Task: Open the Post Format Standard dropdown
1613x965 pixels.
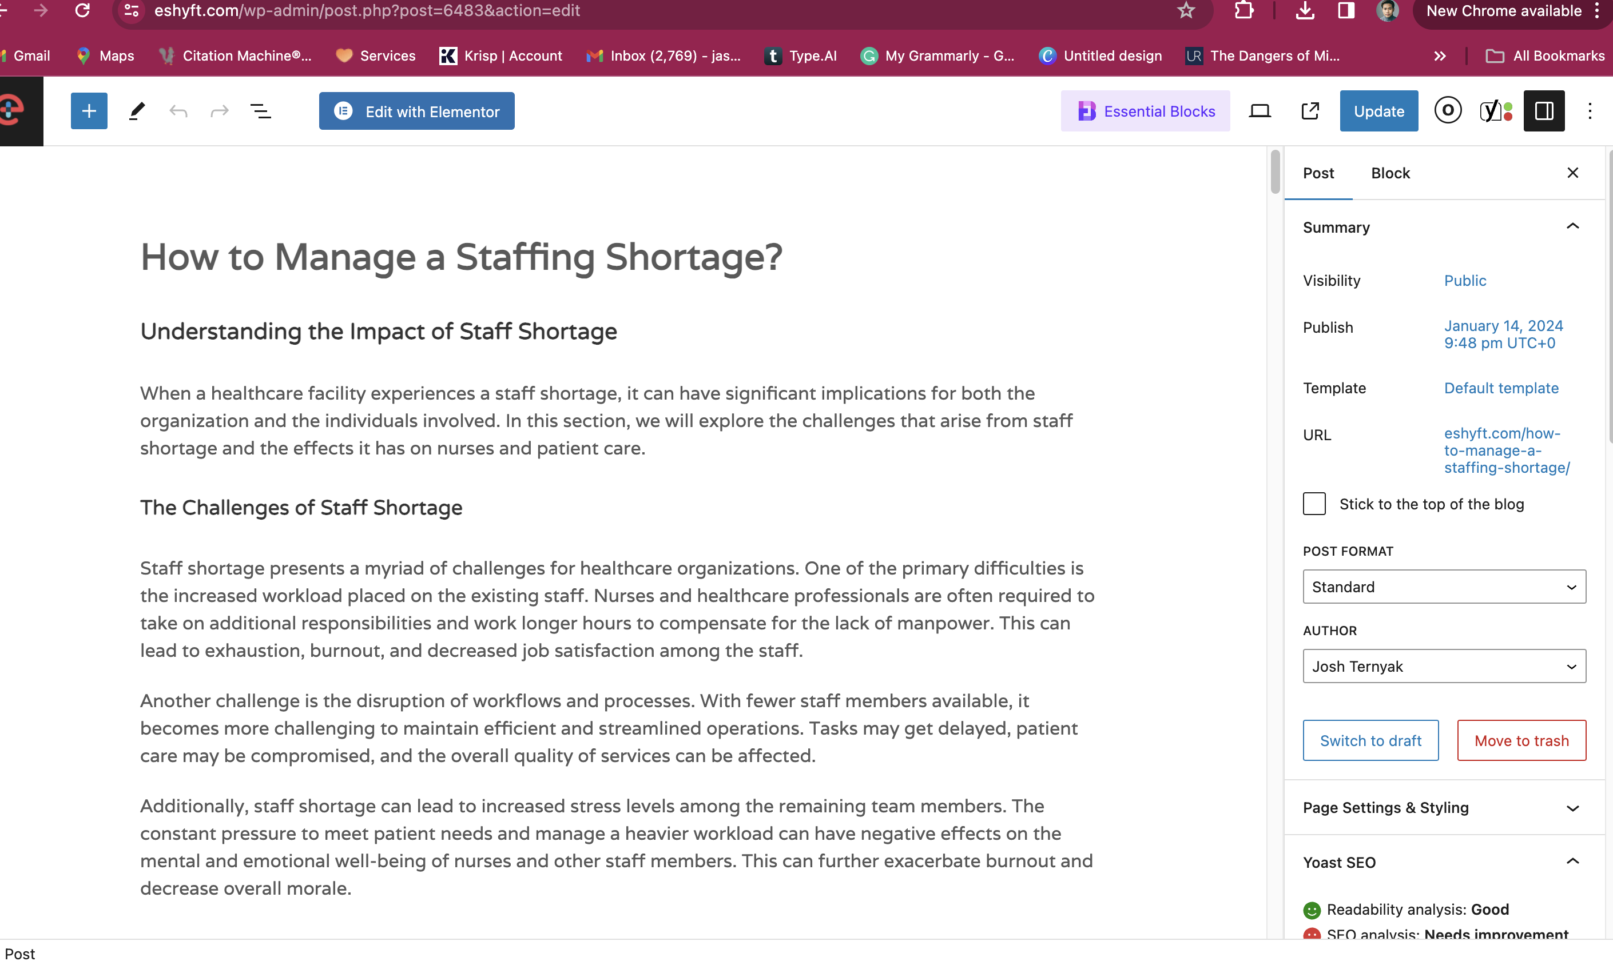Action: tap(1444, 587)
